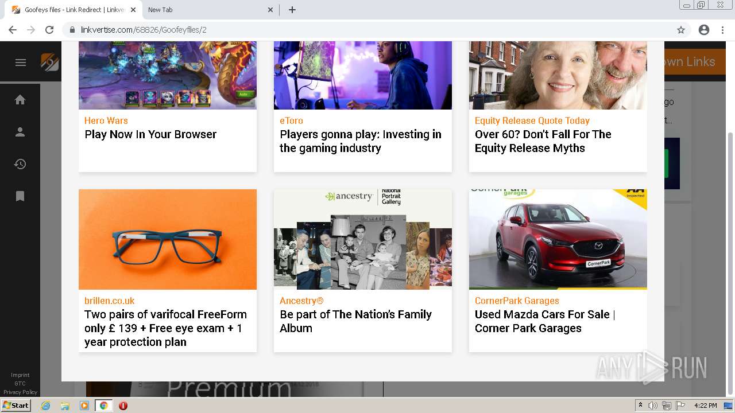Click the browser back arrow
This screenshot has width=735, height=413.
(x=13, y=30)
